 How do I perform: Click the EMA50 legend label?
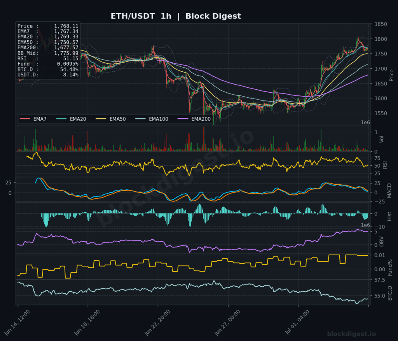click(117, 119)
